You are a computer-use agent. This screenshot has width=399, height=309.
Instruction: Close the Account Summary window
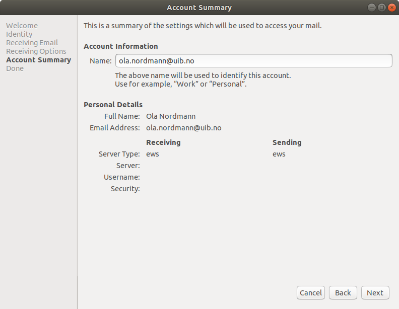[x=391, y=8]
